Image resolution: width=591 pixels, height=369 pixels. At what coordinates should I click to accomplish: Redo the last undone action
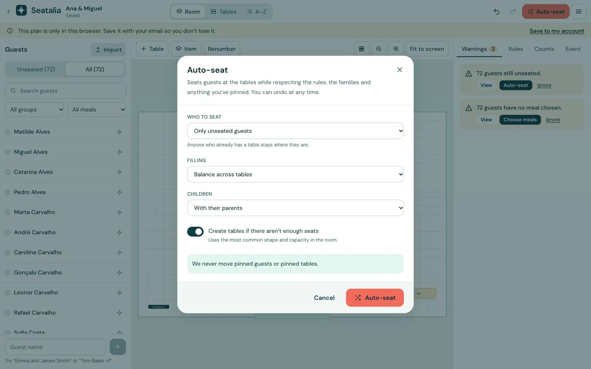513,12
